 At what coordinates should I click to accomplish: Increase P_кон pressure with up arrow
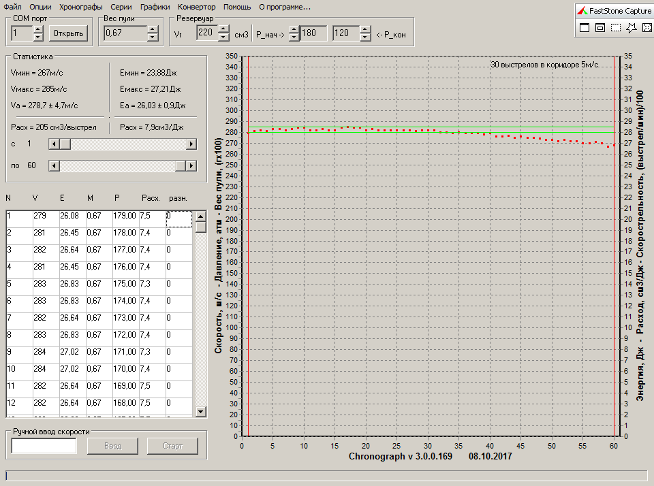(365, 29)
